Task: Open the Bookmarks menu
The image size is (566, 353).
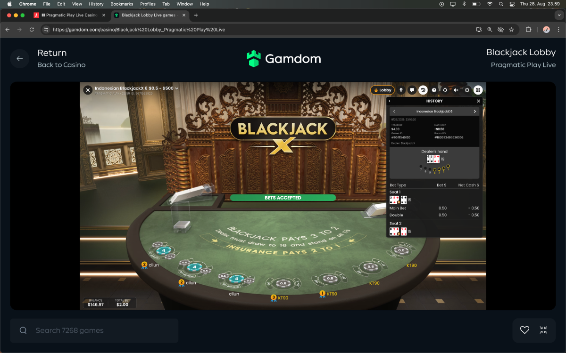Action: click(122, 4)
